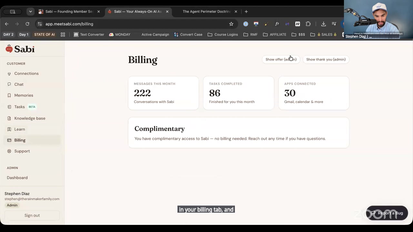Open the bookmarks grid apps icon
Viewport: 413px width, 232px height.
(x=63, y=34)
